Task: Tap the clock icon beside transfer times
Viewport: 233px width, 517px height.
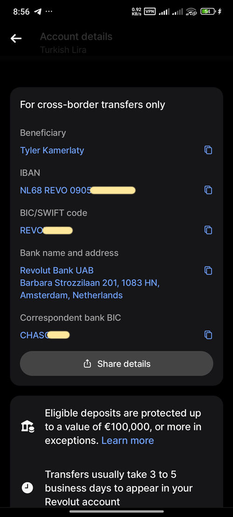Action: coord(27,488)
